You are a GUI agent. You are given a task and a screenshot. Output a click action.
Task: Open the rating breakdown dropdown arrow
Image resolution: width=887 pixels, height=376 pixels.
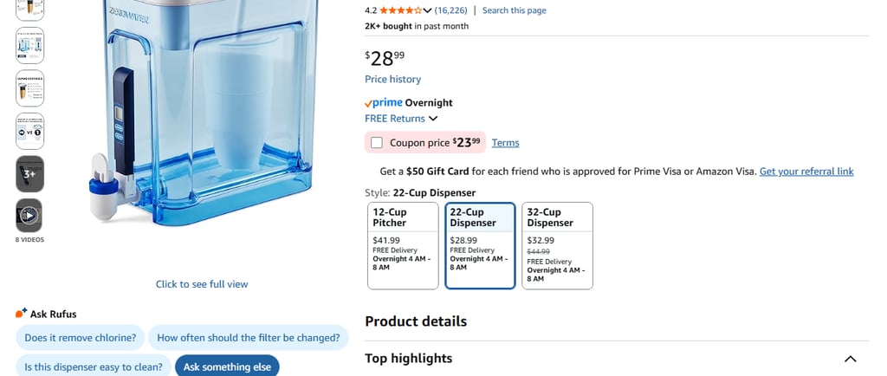[427, 10]
